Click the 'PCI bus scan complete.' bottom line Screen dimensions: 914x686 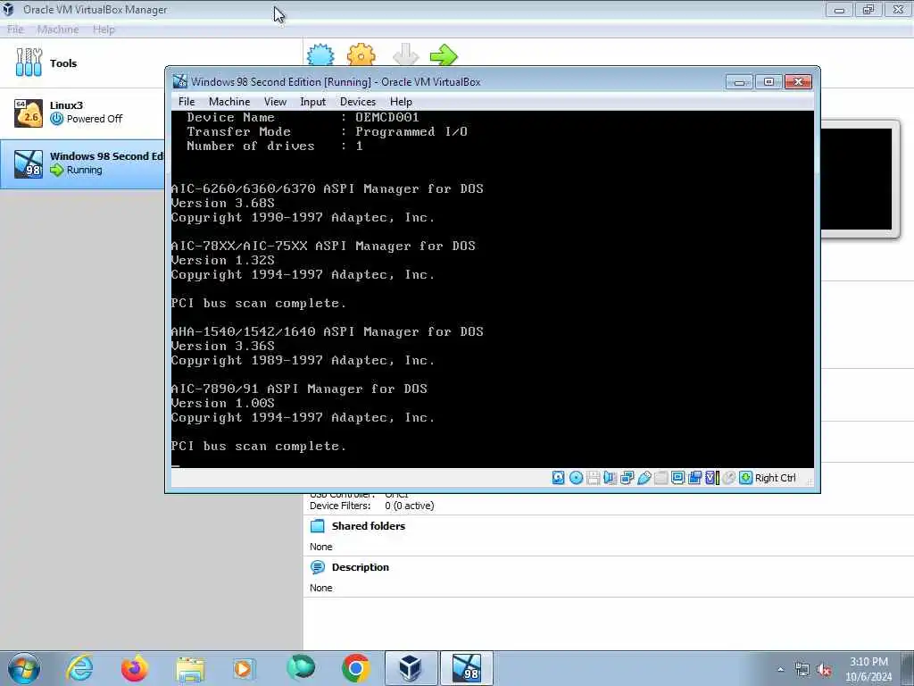pyautogui.click(x=259, y=447)
